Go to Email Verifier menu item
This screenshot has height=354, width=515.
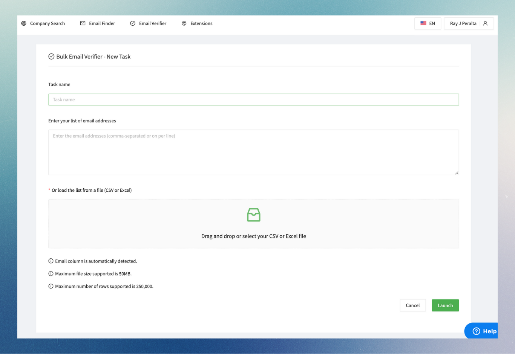(148, 23)
